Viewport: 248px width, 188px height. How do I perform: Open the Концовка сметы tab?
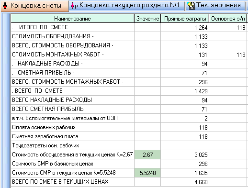[34, 6]
